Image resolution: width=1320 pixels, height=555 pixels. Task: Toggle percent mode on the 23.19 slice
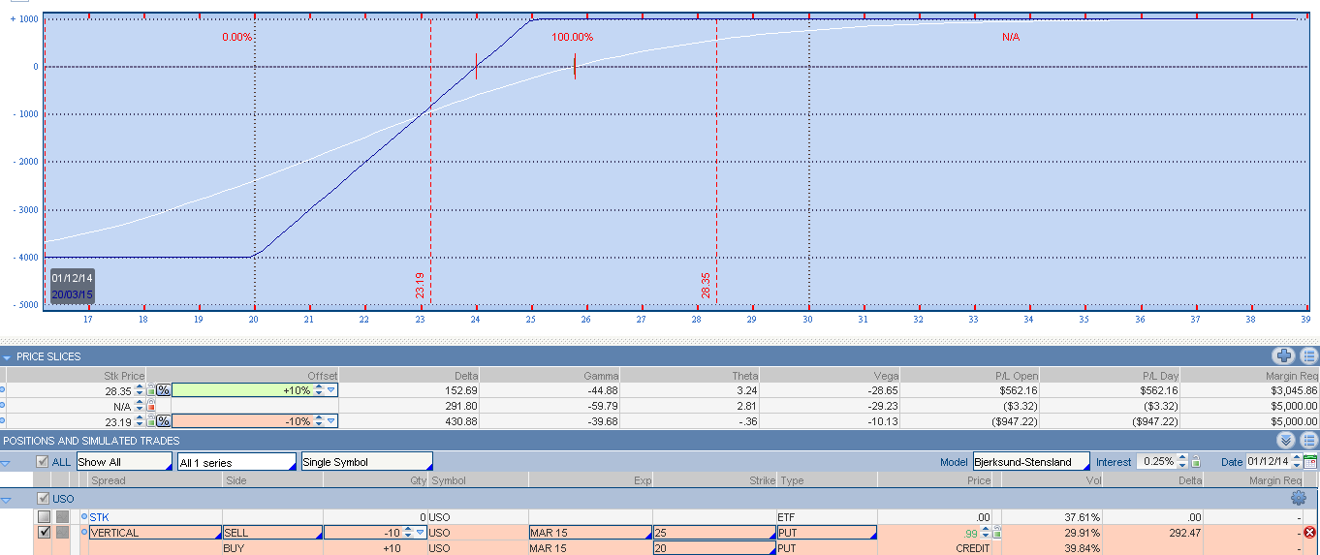[164, 421]
